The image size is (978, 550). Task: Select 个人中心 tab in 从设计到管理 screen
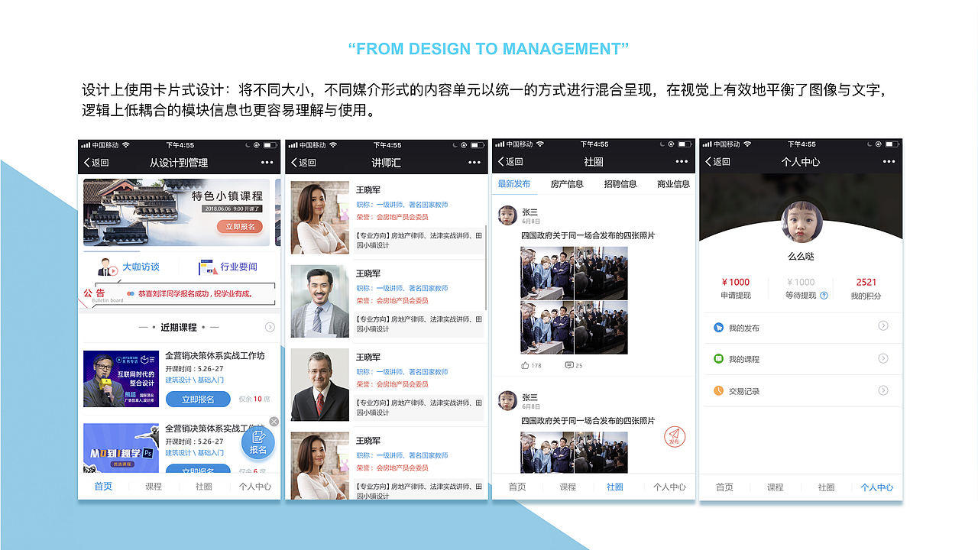(254, 487)
